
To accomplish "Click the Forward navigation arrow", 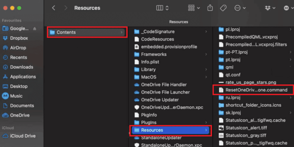I will tap(66, 8).
